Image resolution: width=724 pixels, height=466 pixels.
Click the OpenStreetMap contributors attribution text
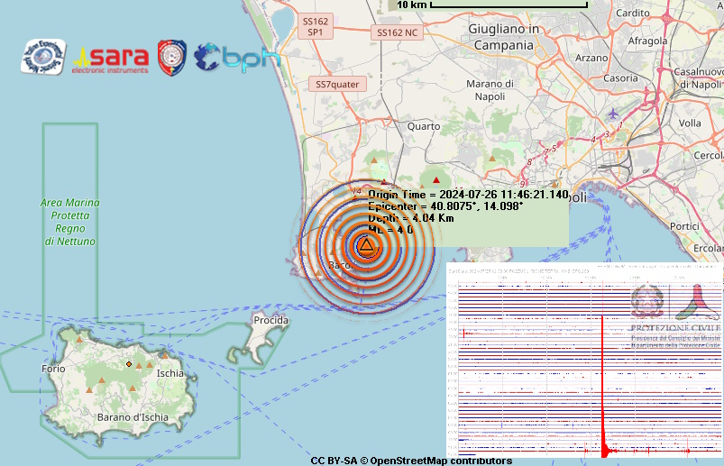411,461
